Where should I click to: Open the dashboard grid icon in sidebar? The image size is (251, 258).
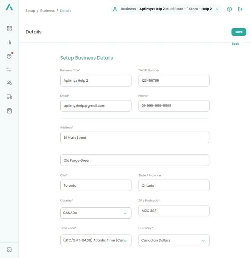click(9, 28)
